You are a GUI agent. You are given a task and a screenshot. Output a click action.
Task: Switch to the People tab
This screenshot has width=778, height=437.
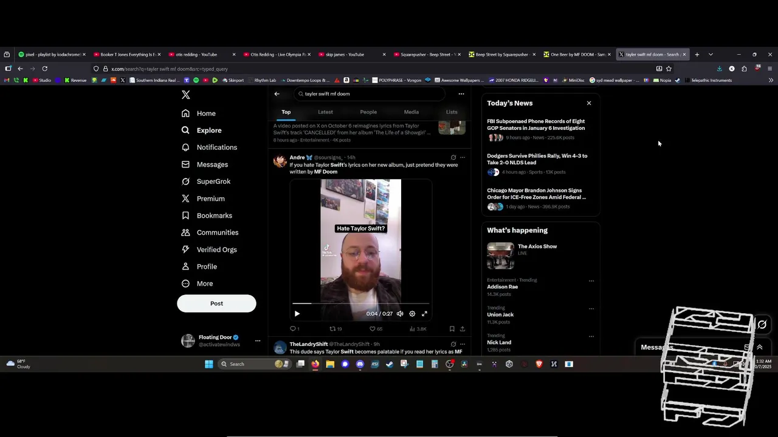click(x=368, y=112)
